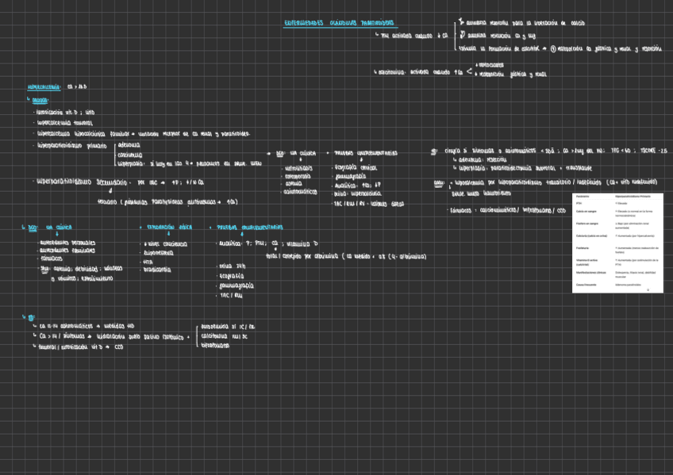Click the "Hiperparatiroidismo secundario" note line
Image resolution: width=673 pixels, height=475 pixels.
(x=82, y=182)
